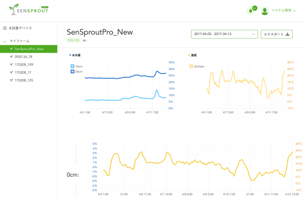Image resolution: width=305 pixels, height=198 pixels.
Task: Click the battery icon next to ONLINE
Action: tap(84, 41)
